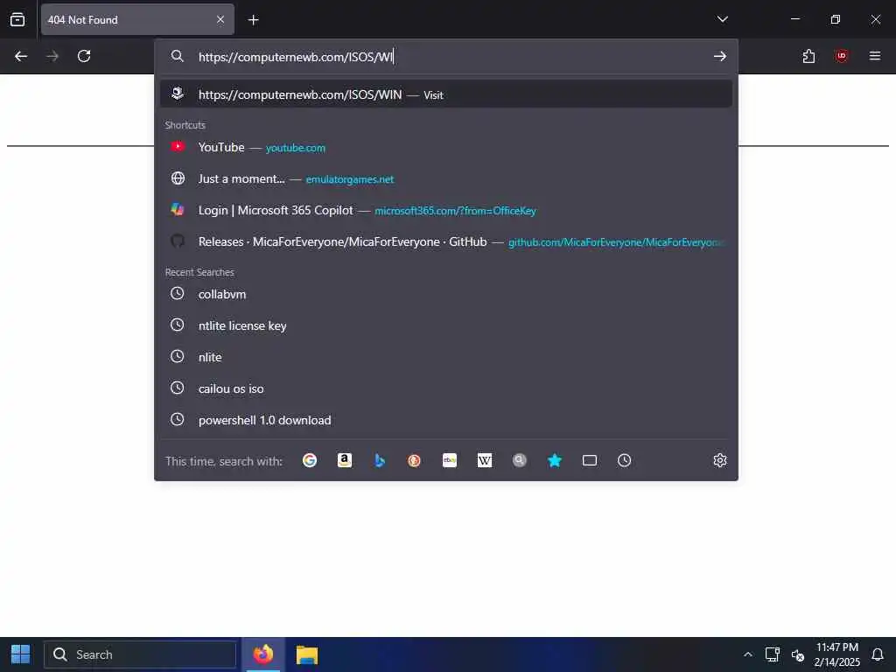Search bookmarks with the star icon
Viewport: 896px width, 672px height.
click(x=554, y=460)
